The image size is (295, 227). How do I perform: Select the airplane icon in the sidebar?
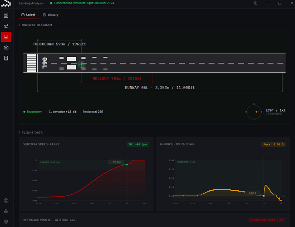point(6,26)
